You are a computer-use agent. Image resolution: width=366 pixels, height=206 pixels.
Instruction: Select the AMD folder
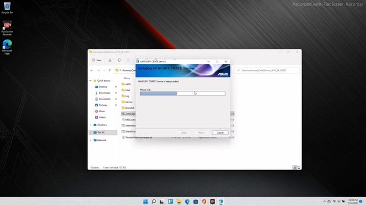[x=128, y=84]
